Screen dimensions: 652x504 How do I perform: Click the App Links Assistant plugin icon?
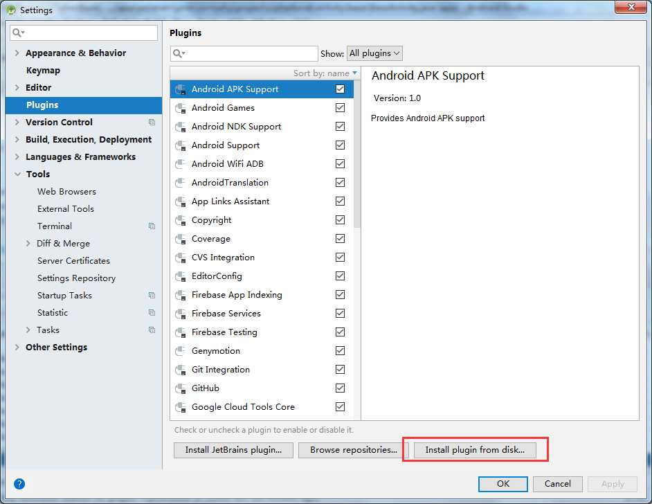point(181,201)
